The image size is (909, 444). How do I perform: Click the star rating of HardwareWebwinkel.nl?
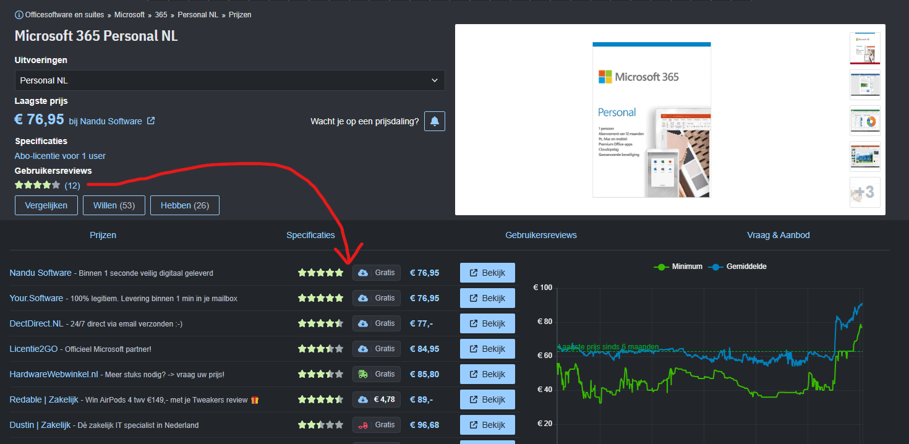pos(320,374)
